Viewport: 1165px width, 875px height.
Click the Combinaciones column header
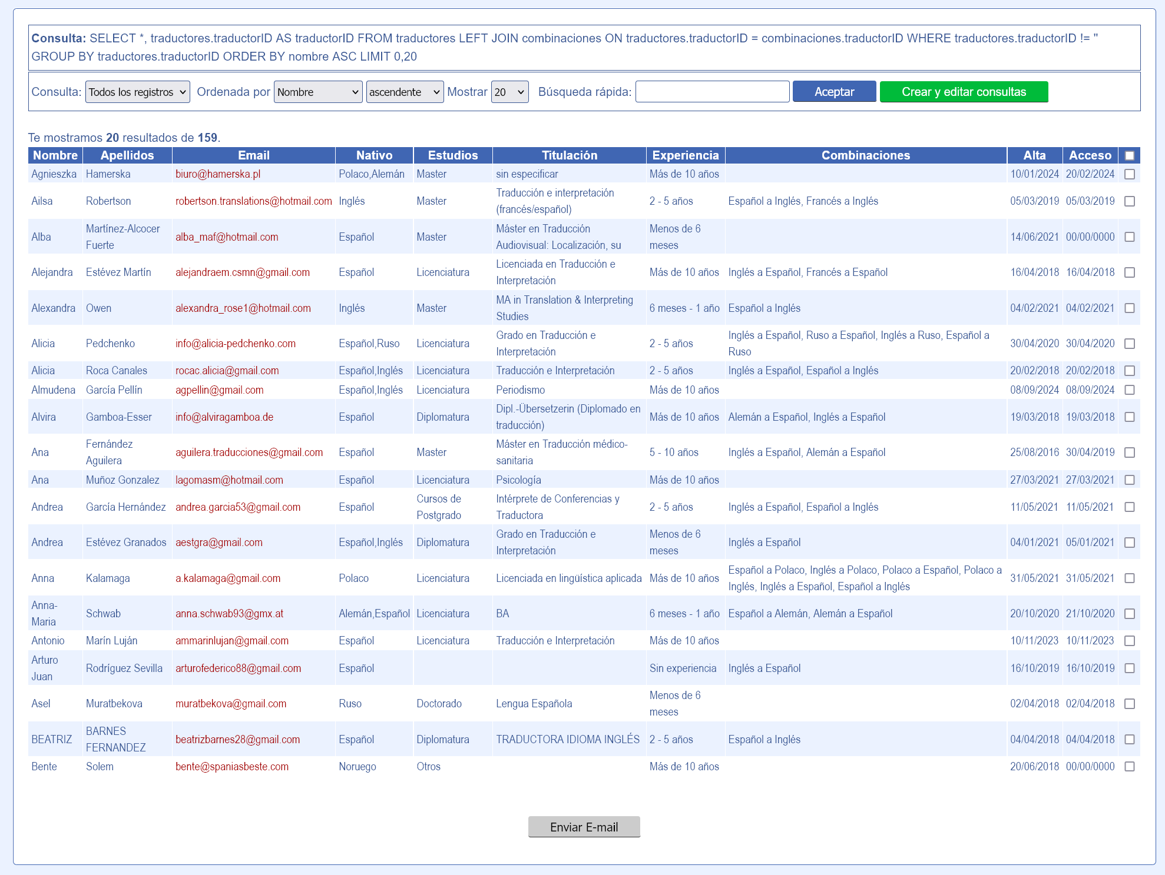(x=865, y=155)
